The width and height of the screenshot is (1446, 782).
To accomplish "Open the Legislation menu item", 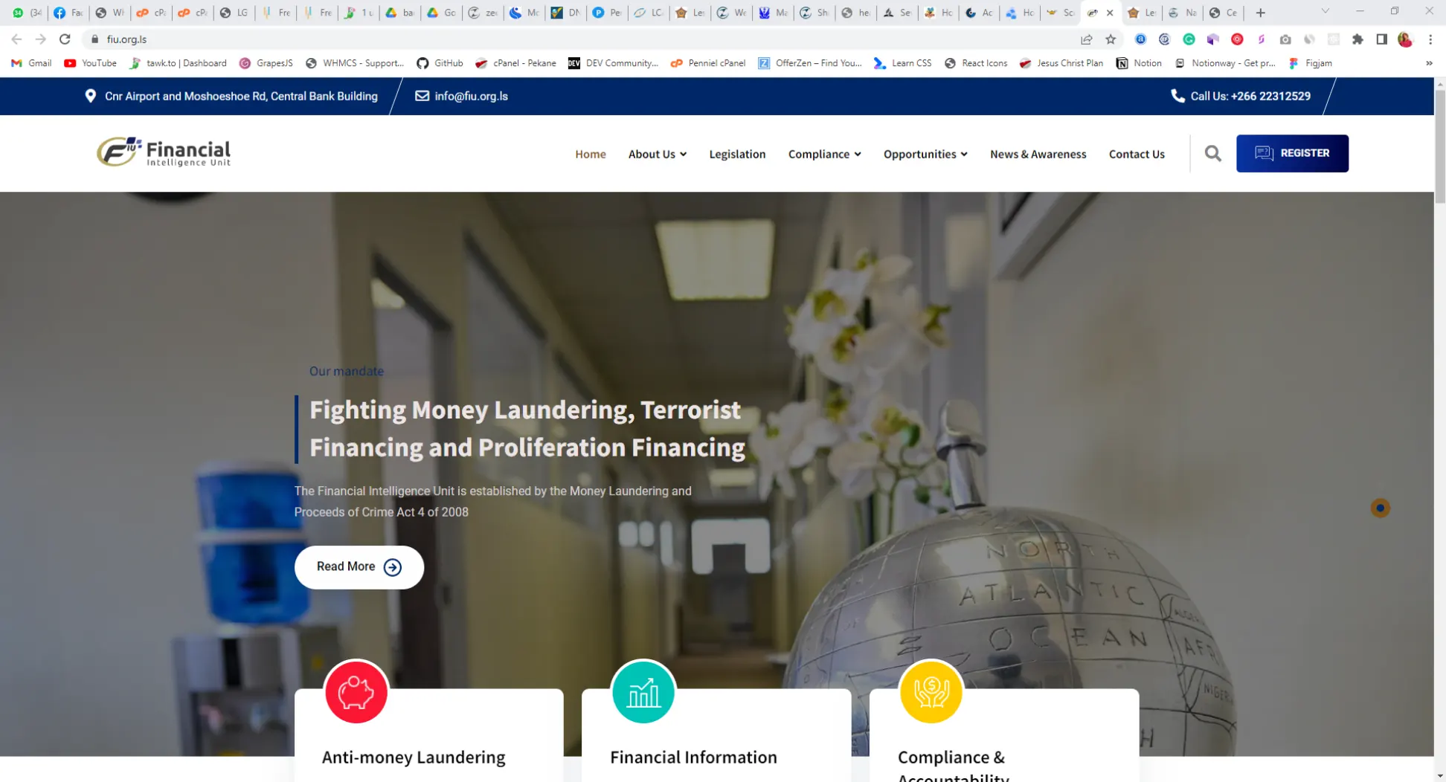I will (x=737, y=154).
